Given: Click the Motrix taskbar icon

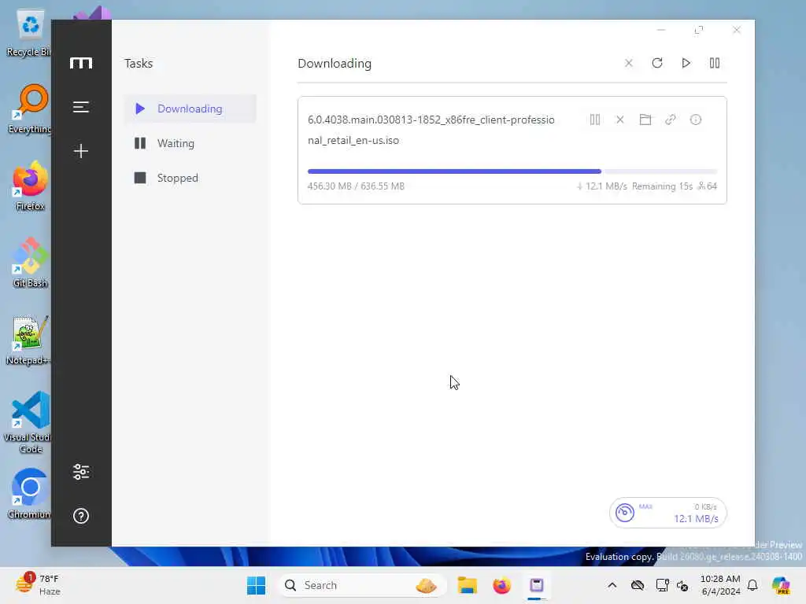Looking at the screenshot, I should (x=537, y=585).
